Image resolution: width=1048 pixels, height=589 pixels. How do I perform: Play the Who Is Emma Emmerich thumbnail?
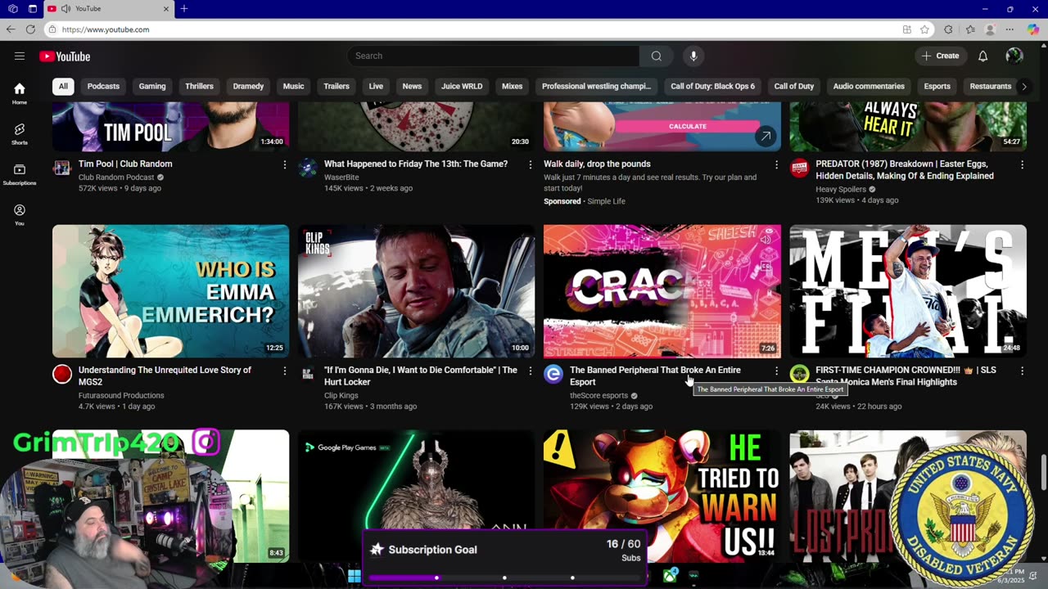click(x=170, y=291)
